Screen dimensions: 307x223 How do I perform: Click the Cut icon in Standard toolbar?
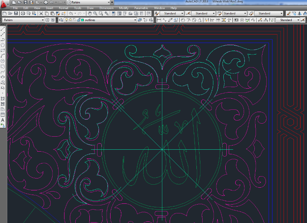click(41, 13)
